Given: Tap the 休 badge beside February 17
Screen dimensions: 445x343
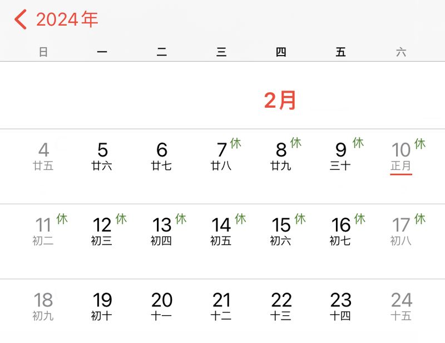Looking at the screenshot, I should 419,219.
